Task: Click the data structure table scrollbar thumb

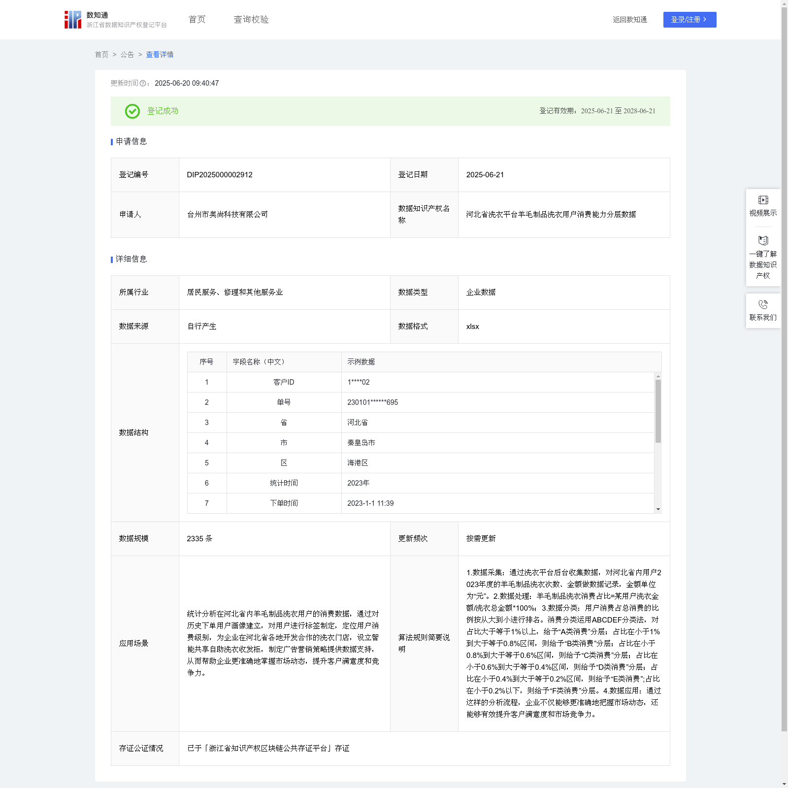Action: (x=658, y=411)
